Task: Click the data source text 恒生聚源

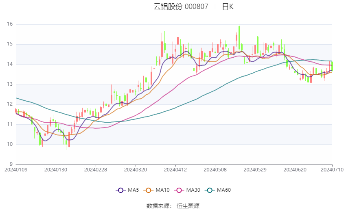Action: click(188, 206)
